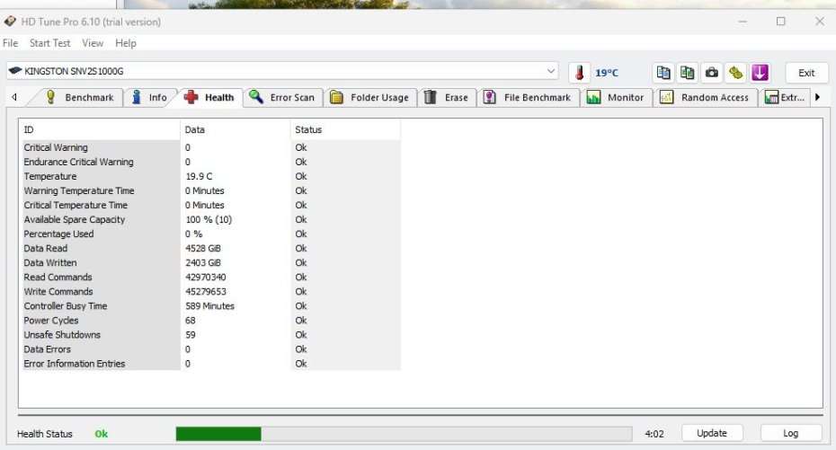
Task: Click the second copy screenshot icon
Action: point(688,73)
